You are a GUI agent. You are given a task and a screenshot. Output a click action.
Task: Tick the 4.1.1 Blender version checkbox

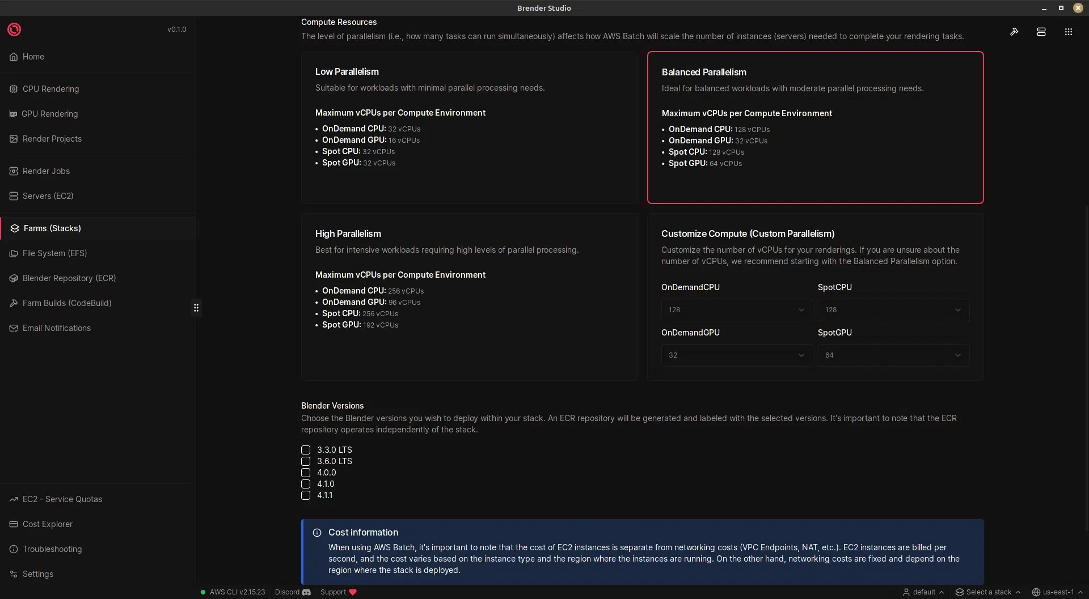tap(306, 495)
